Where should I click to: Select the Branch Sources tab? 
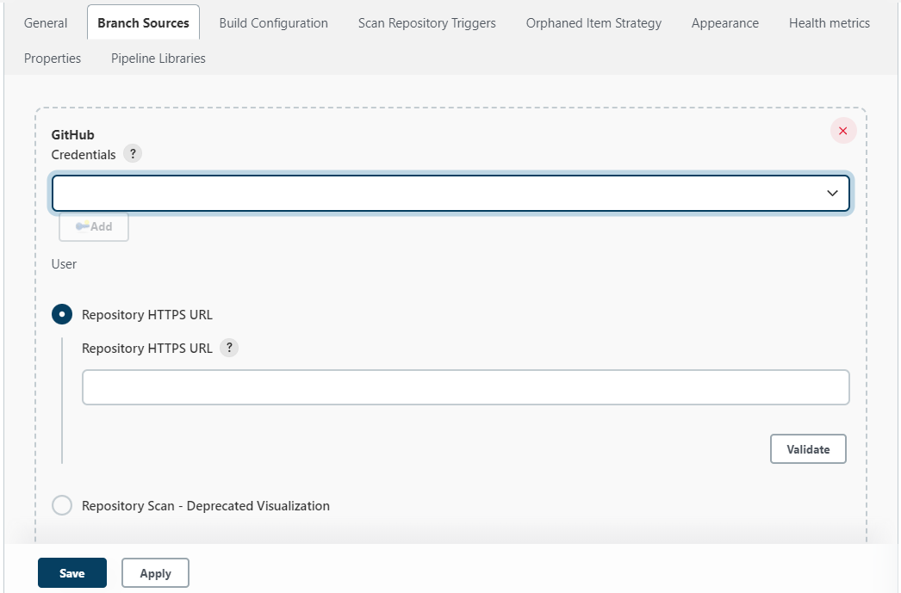143,23
